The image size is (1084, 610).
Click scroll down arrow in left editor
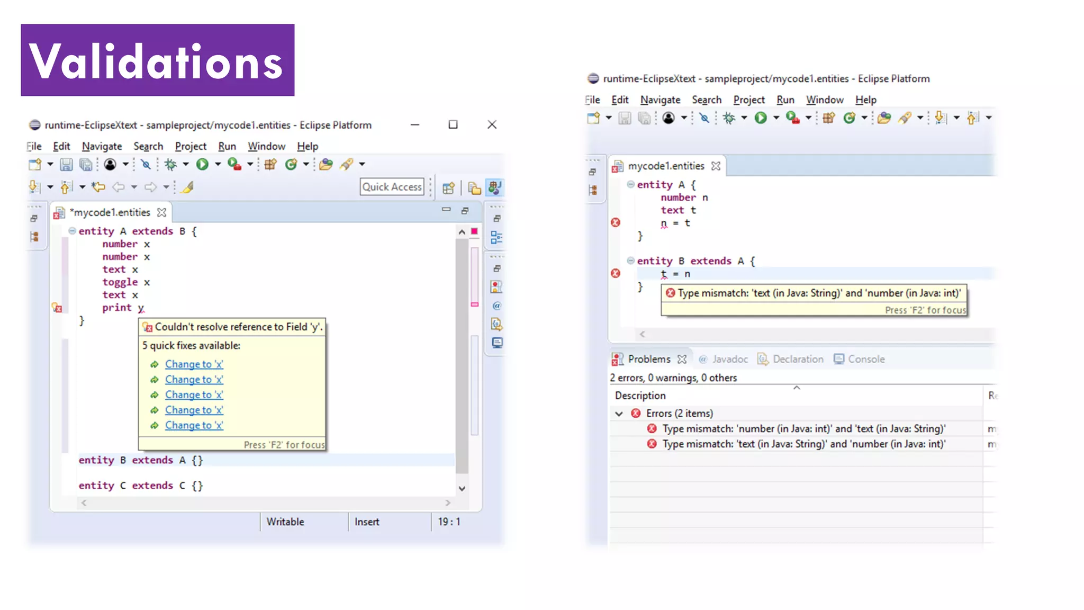(x=462, y=488)
